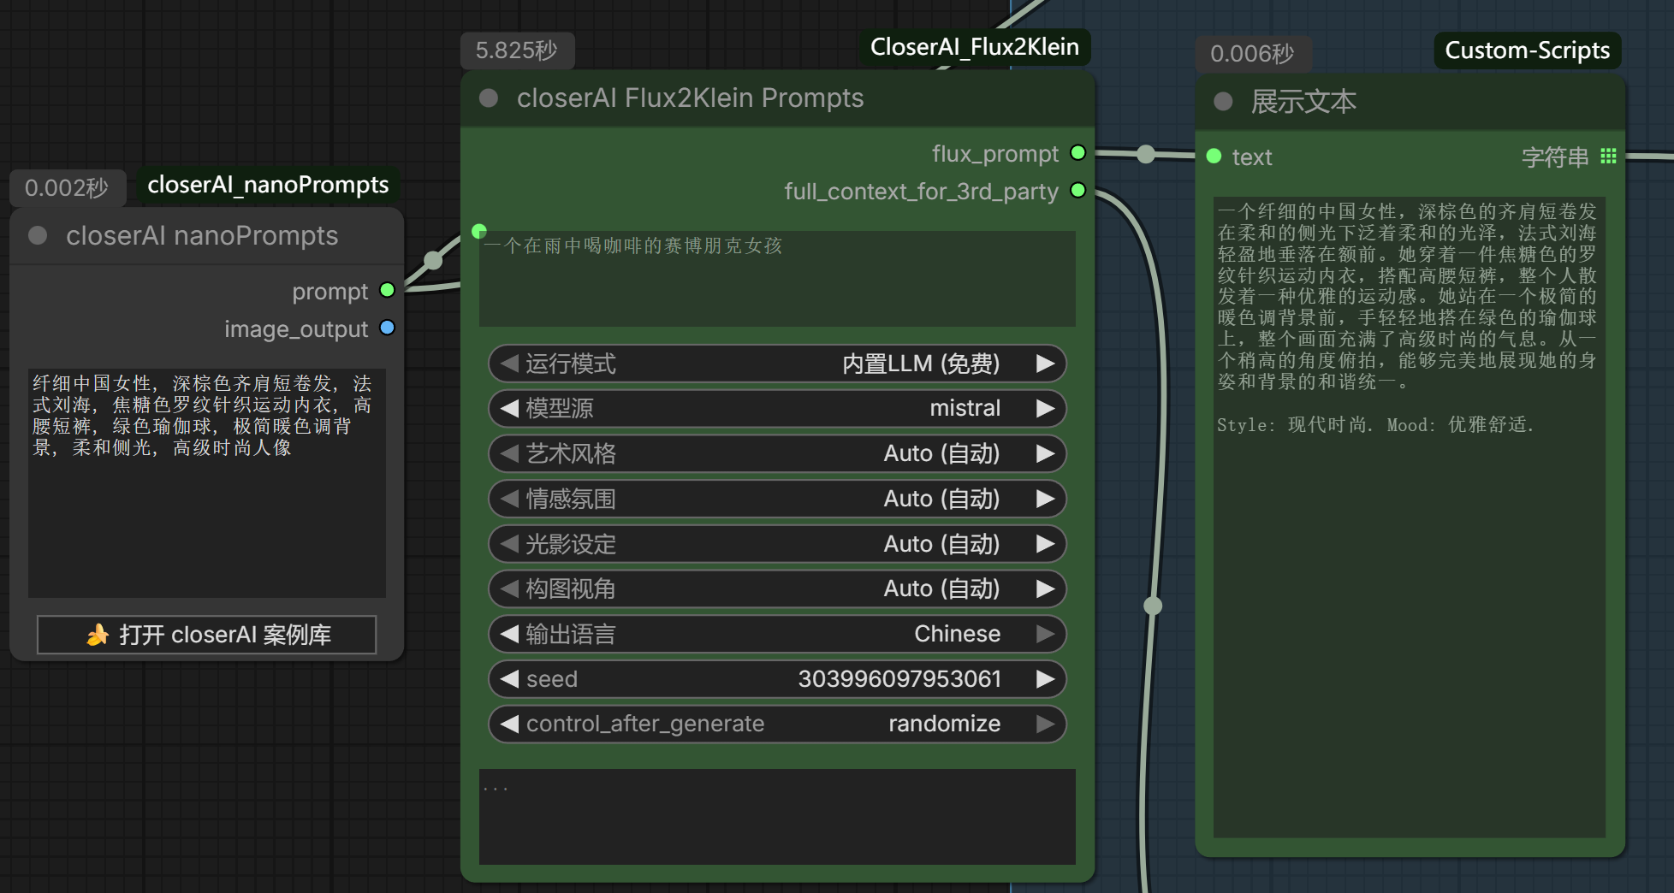Open the 模型源 mistral dropdown
This screenshot has width=1674, height=893.
click(x=776, y=409)
